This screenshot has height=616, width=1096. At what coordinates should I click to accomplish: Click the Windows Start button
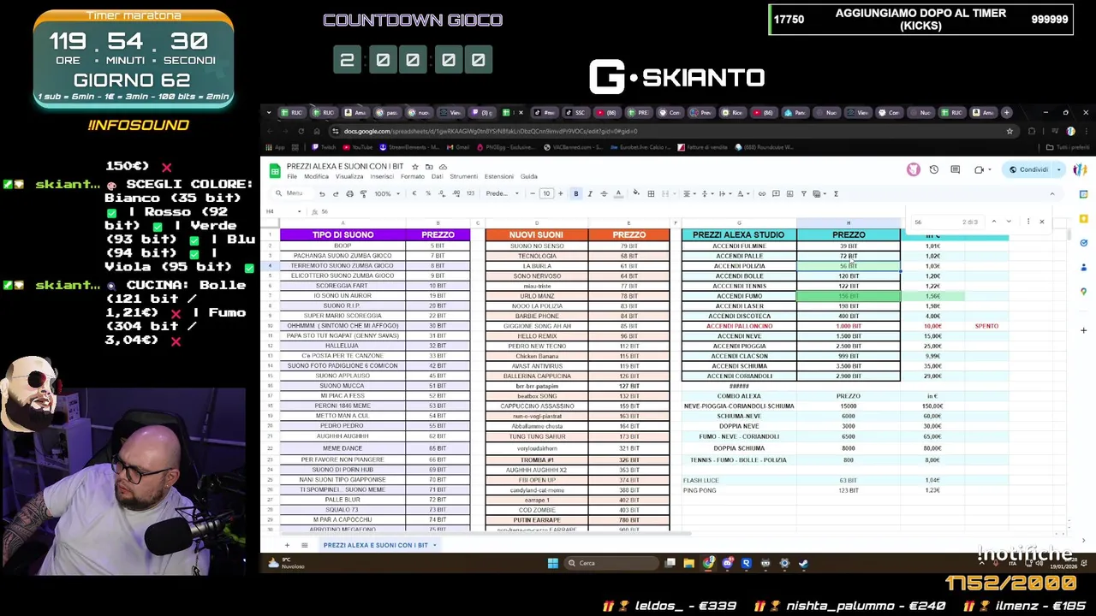(x=552, y=563)
